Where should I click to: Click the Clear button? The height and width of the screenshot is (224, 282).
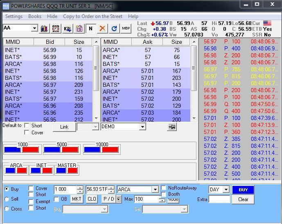pyautogui.click(x=243, y=199)
